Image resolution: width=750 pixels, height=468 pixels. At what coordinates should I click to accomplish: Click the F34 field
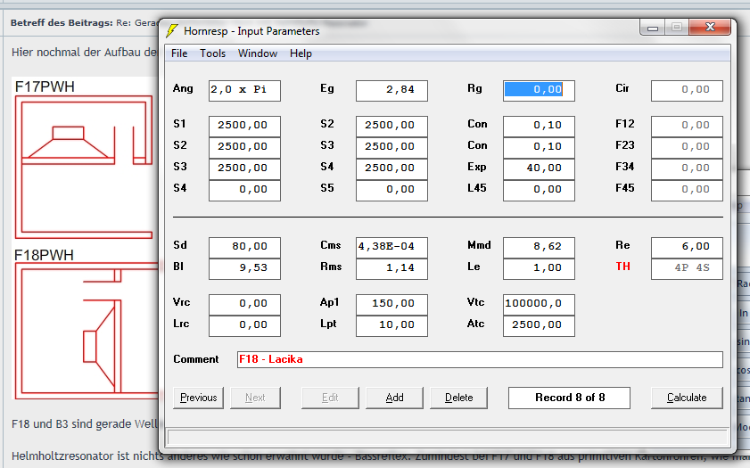pos(687,168)
